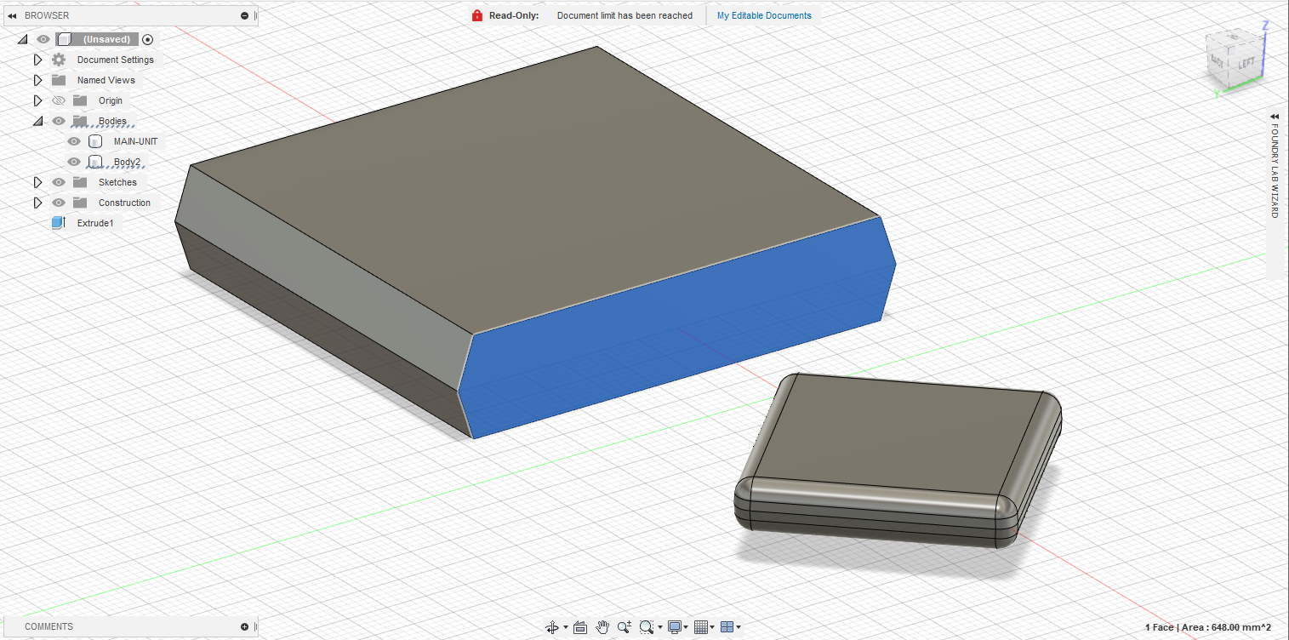Click the Display Settings monitor icon

(673, 627)
